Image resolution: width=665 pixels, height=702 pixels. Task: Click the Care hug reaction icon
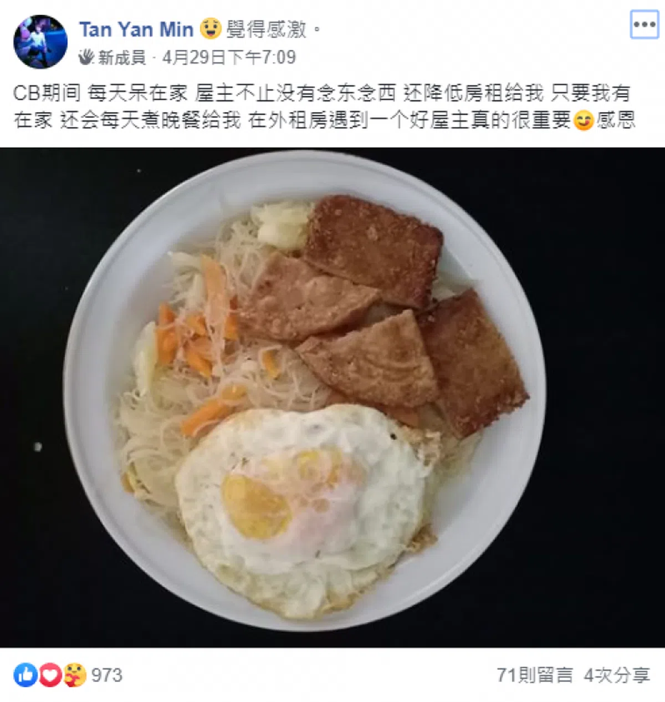click(x=75, y=675)
